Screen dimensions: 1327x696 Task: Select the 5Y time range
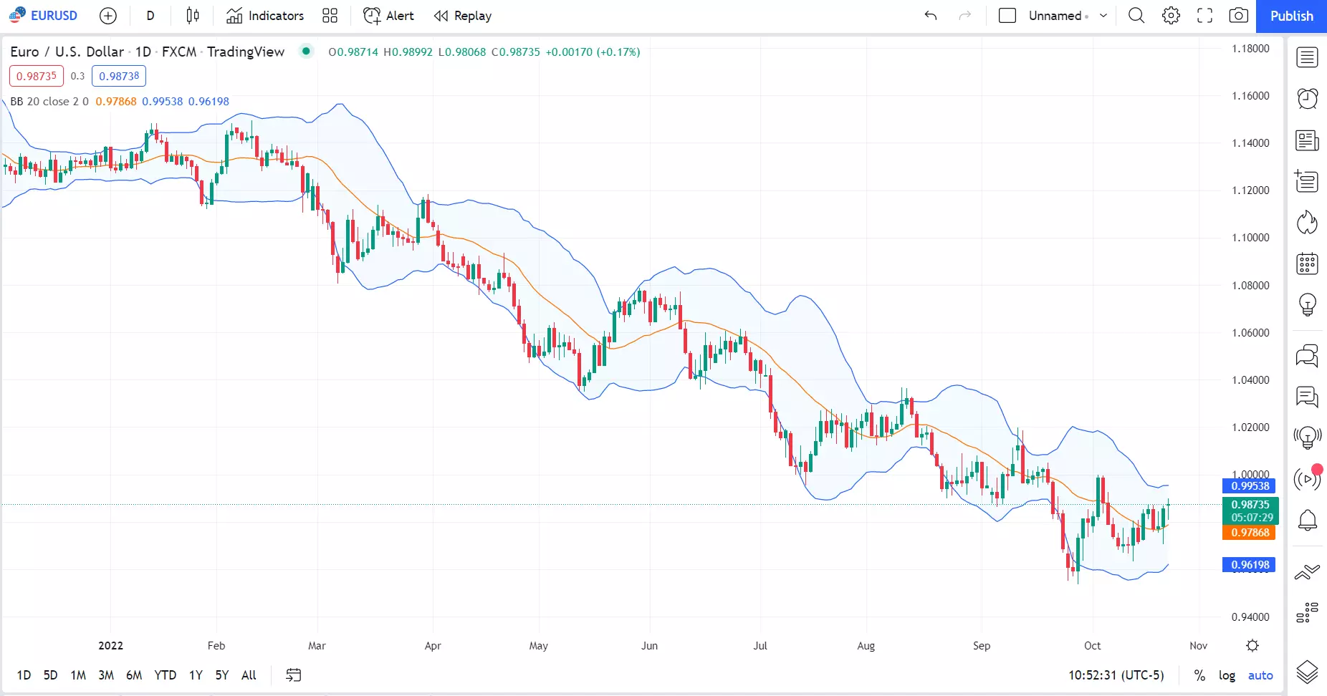pos(222,675)
